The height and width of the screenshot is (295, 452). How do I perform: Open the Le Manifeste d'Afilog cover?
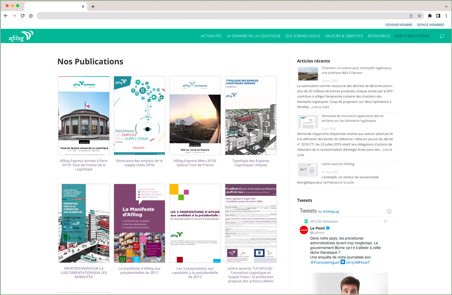tap(139, 223)
